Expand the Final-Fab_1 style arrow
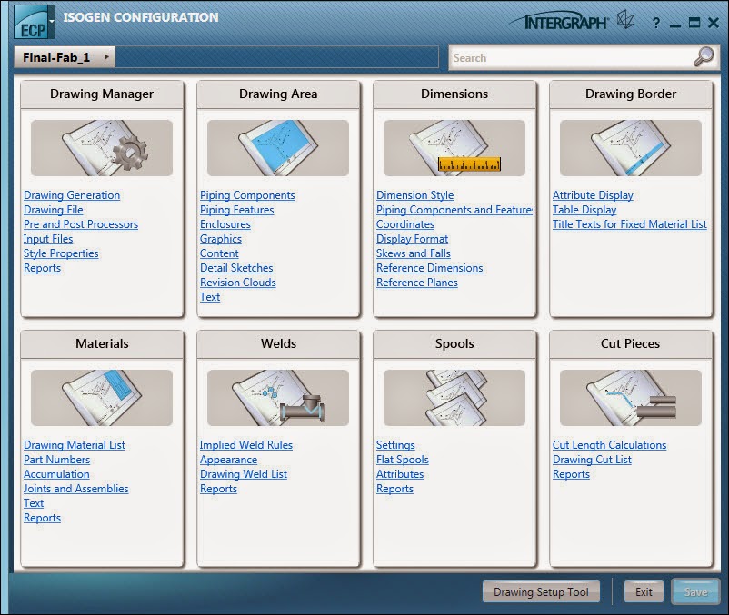The height and width of the screenshot is (615, 729). (106, 57)
